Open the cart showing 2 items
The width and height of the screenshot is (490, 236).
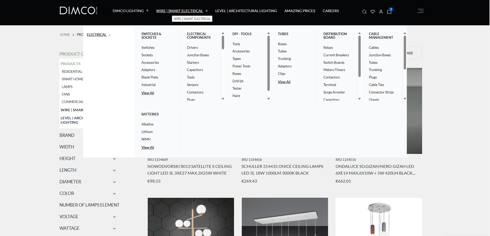[389, 12]
